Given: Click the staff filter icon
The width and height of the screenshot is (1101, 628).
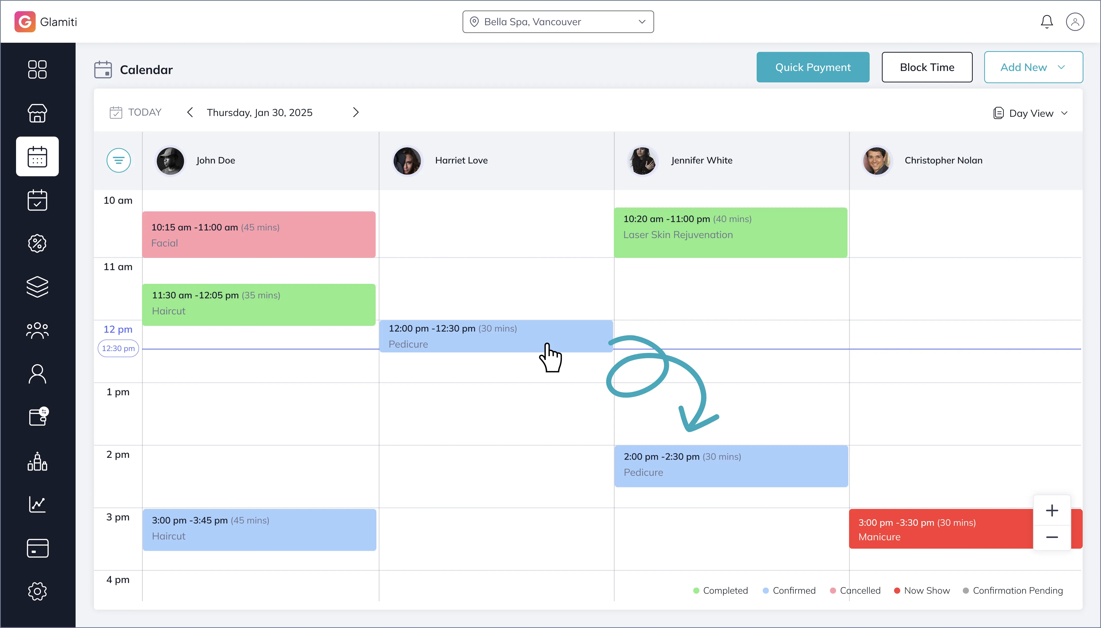Looking at the screenshot, I should tap(119, 160).
